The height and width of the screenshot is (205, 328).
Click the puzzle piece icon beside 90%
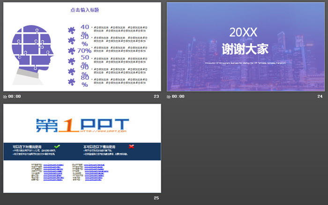(x=72, y=72)
